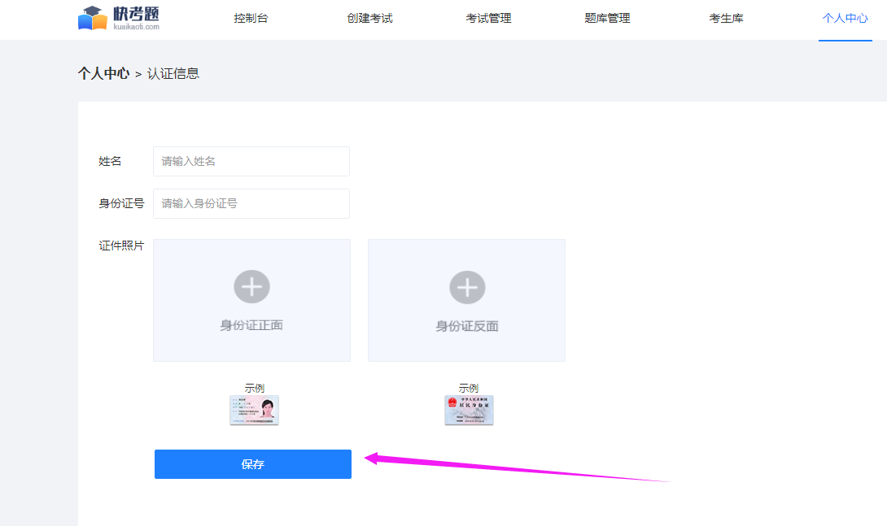Go to the 创建考试 tab
887x526 pixels.
click(369, 18)
